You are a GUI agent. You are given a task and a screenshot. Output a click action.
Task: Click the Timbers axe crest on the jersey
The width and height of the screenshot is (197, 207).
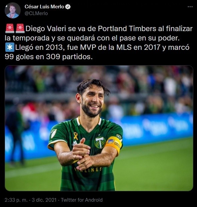point(100,142)
